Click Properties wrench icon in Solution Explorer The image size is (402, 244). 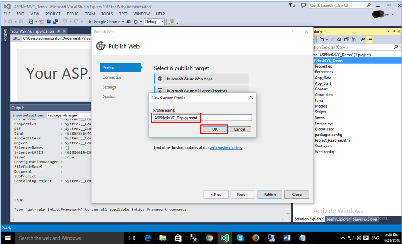point(363,39)
